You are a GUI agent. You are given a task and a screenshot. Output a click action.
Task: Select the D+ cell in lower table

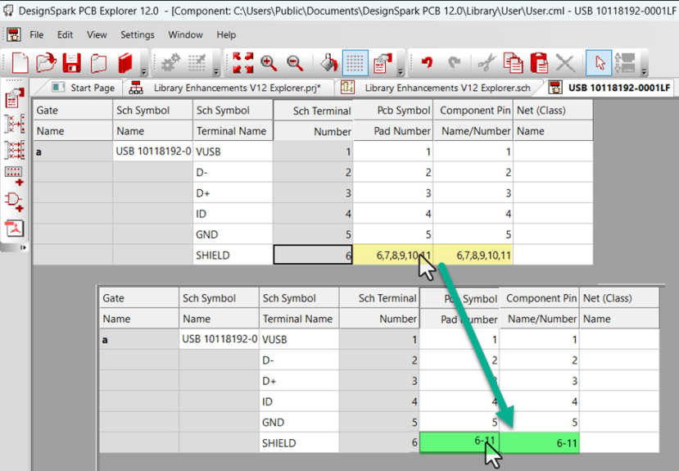coord(299,381)
